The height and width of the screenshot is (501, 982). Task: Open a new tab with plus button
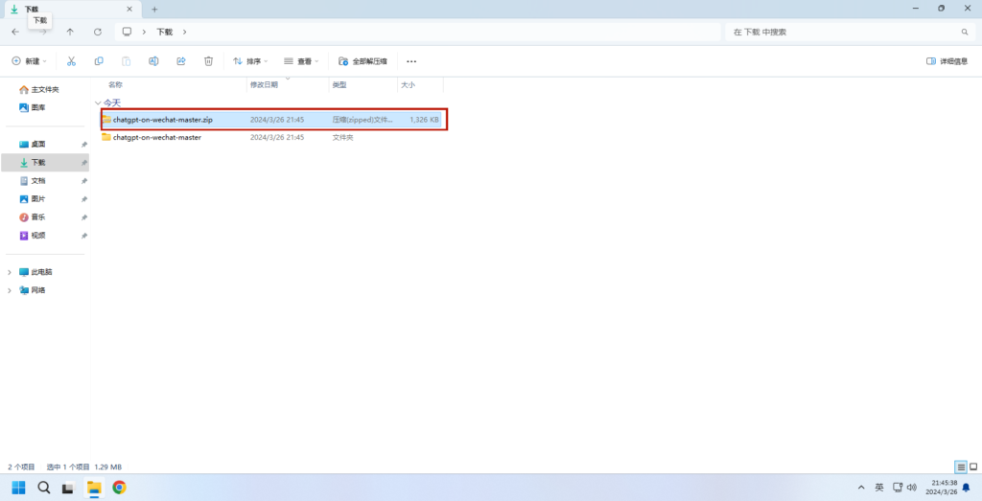pyautogui.click(x=154, y=10)
